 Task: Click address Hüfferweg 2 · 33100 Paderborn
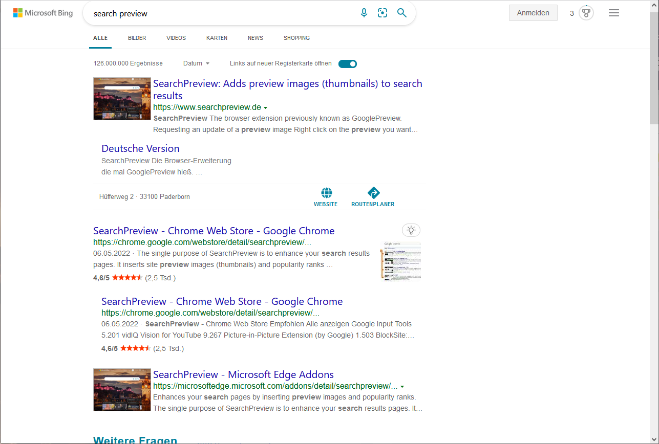tap(144, 196)
